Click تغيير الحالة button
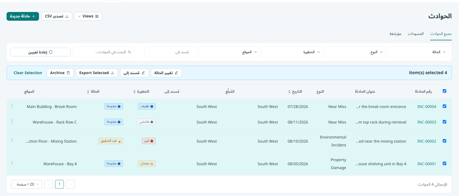 tap(166, 73)
